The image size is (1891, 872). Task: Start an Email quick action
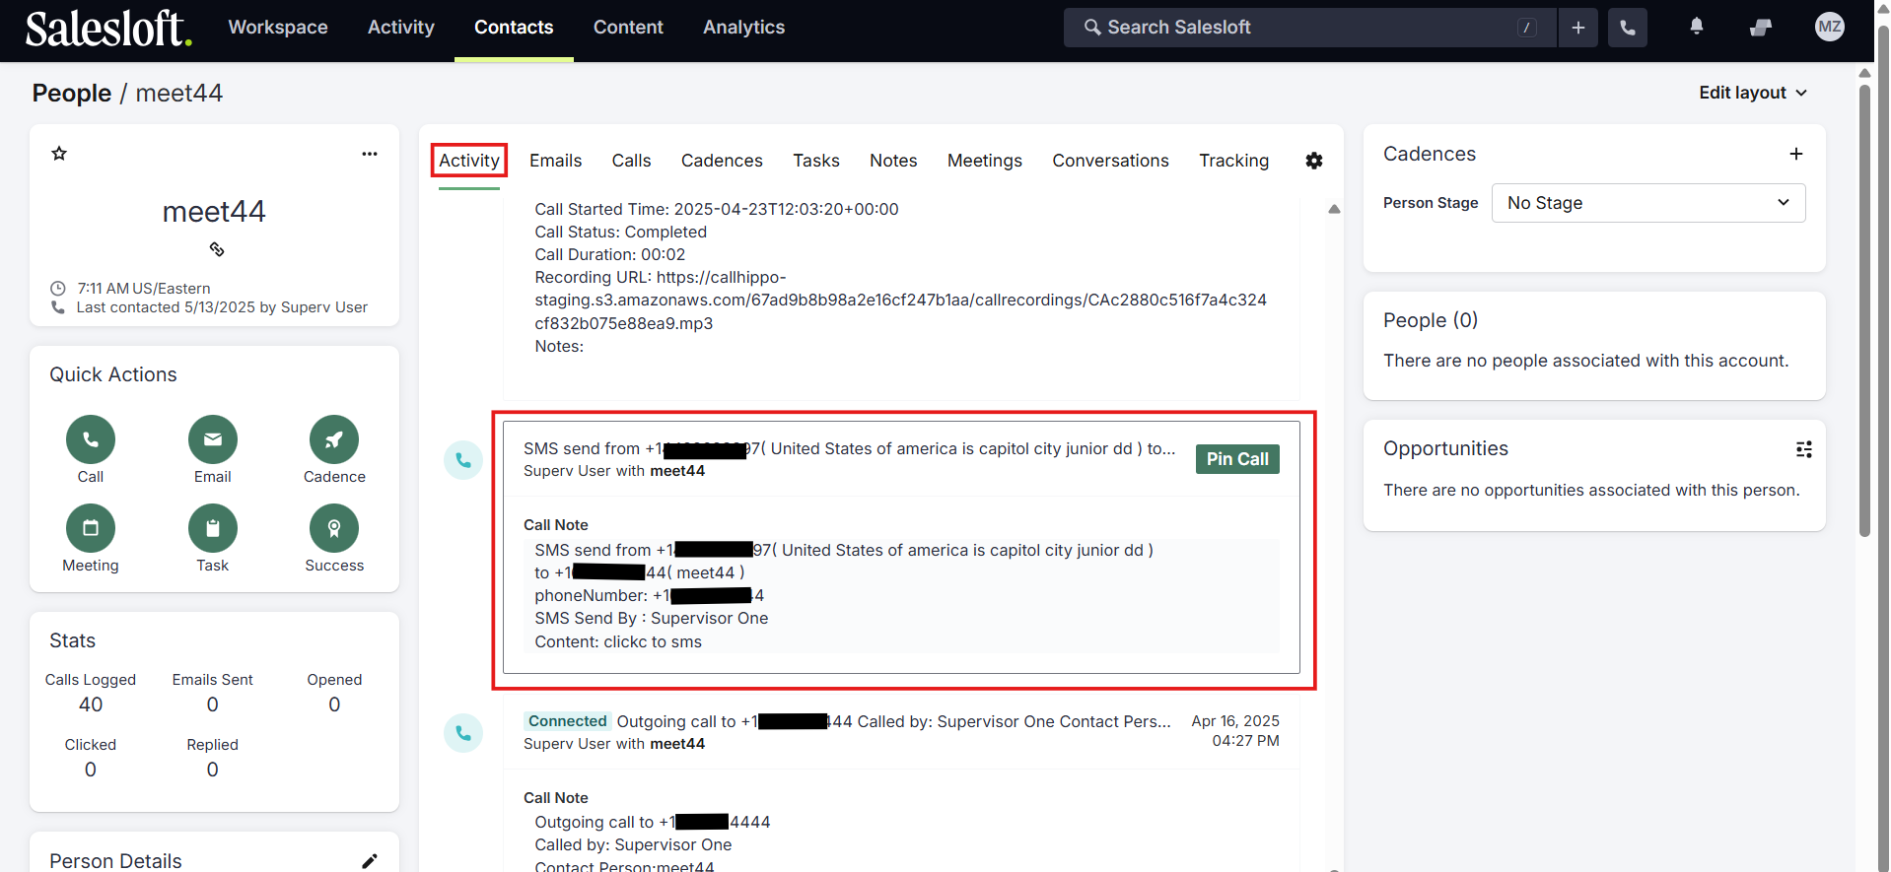tap(213, 439)
